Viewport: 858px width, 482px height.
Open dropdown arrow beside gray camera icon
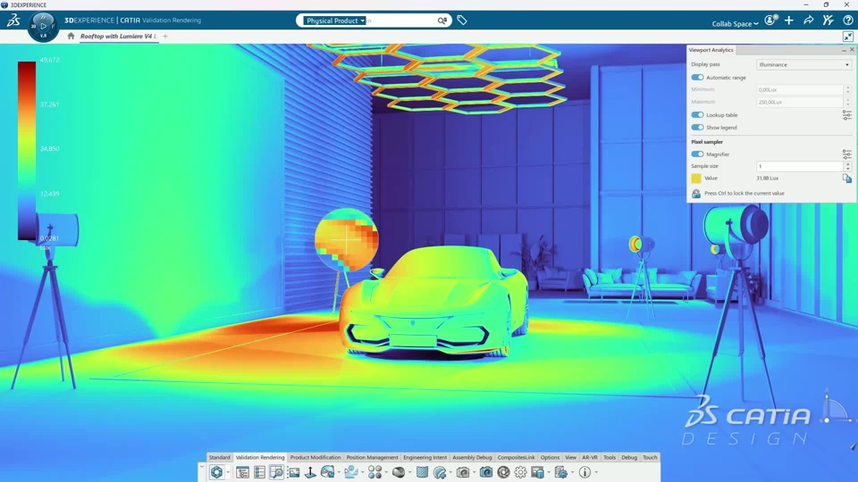pos(474,473)
